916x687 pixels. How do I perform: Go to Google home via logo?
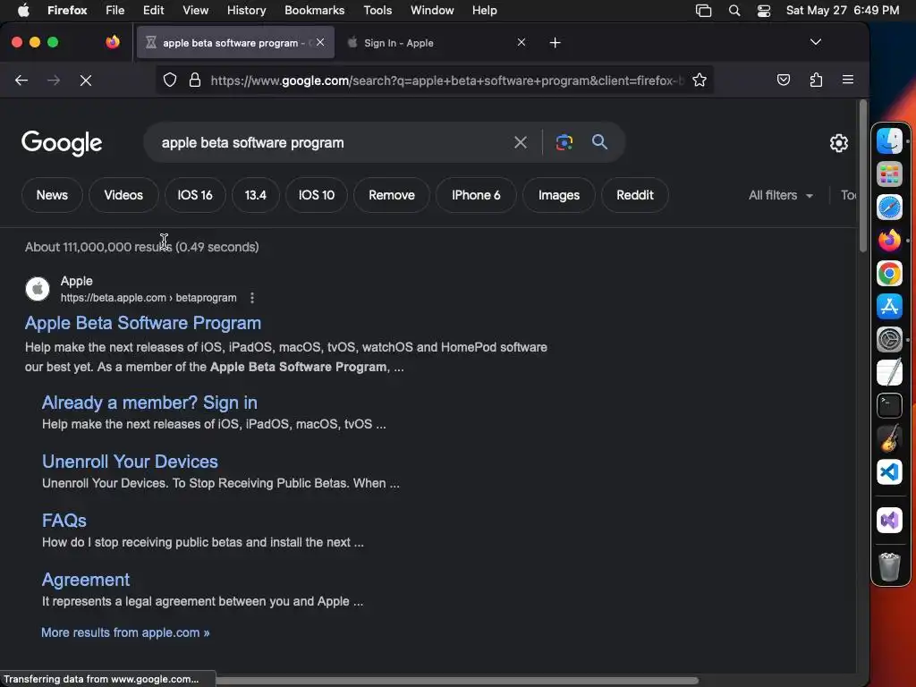click(62, 143)
